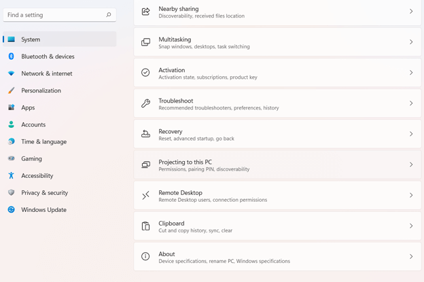Open Activation via its right chevron
Screen dimensions: 424x282
coord(410,73)
